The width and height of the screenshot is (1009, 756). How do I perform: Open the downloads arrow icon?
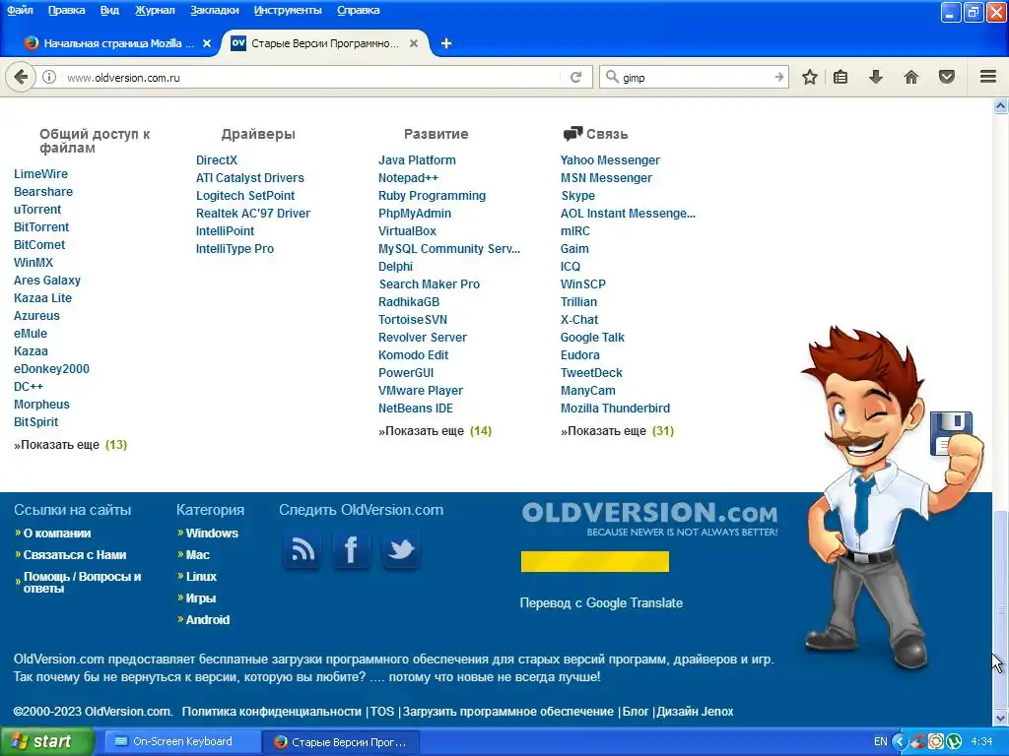[x=876, y=77]
